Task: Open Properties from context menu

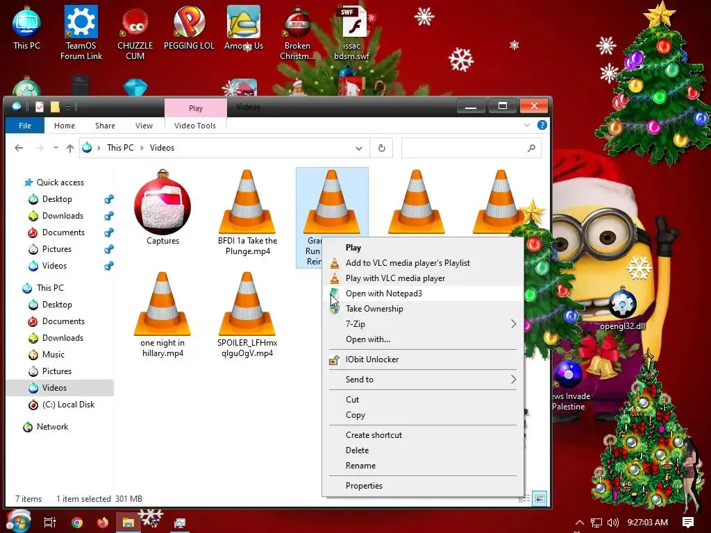Action: click(423, 485)
